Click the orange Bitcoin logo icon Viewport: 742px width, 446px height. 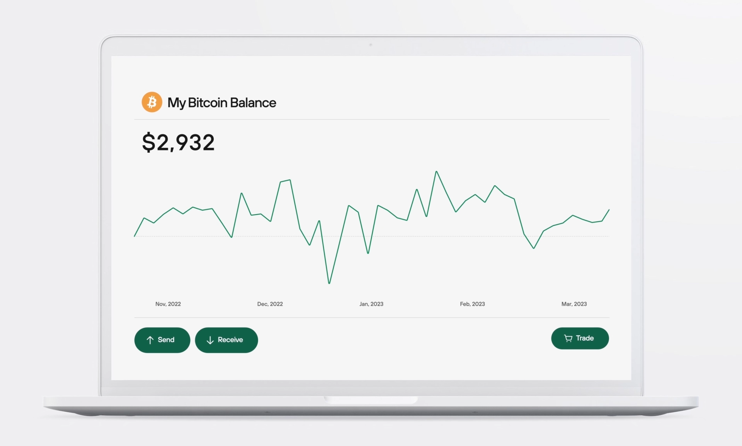[x=152, y=102]
